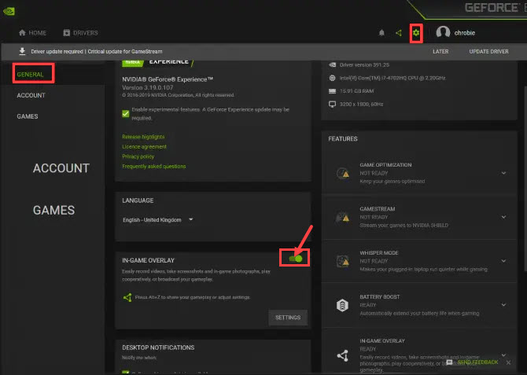Click the chrobie user avatar
The image size is (527, 375).
pyautogui.click(x=443, y=32)
